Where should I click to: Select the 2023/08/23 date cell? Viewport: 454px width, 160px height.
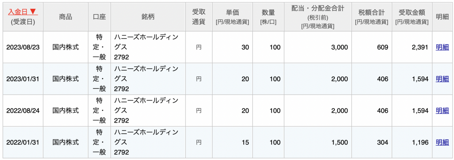(23, 47)
